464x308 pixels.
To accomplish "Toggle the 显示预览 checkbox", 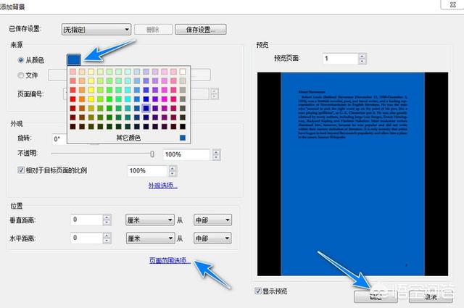I will tap(259, 291).
